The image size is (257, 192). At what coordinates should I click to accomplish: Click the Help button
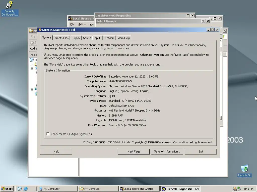pos(56,151)
